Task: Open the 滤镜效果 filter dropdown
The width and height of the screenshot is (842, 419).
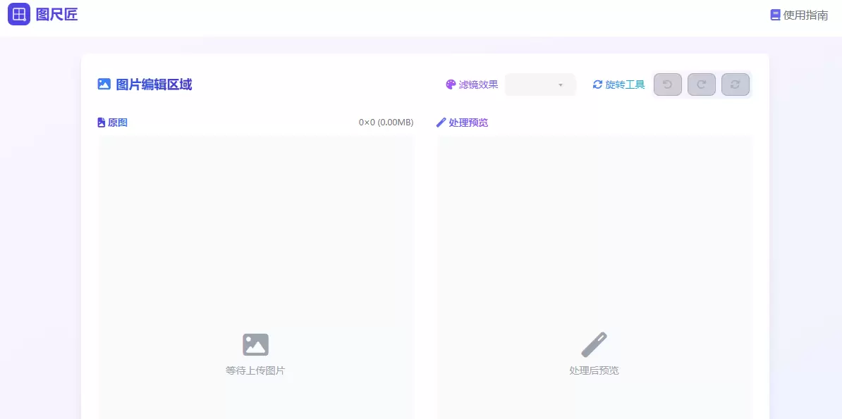Action: (x=540, y=85)
